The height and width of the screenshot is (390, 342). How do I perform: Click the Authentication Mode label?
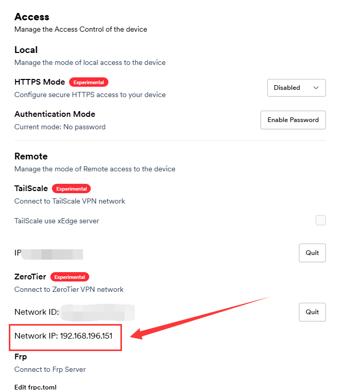click(x=54, y=114)
